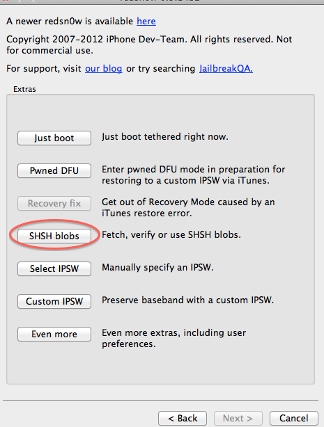Image resolution: width=324 pixels, height=427 pixels.
Task: Cancel the redsn0w wizard
Action: tap(294, 418)
